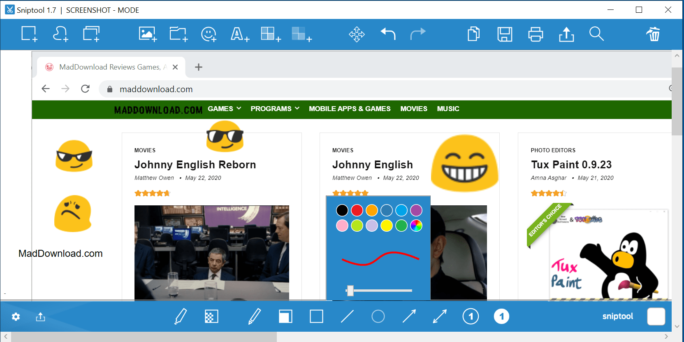Select the double-headed arrow tool
Image resolution: width=684 pixels, height=342 pixels.
click(440, 316)
